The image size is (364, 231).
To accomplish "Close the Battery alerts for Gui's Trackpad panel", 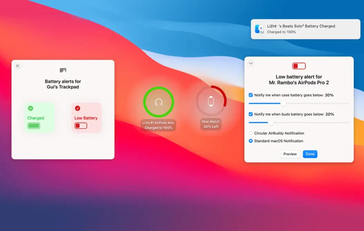I will pyautogui.click(x=18, y=66).
